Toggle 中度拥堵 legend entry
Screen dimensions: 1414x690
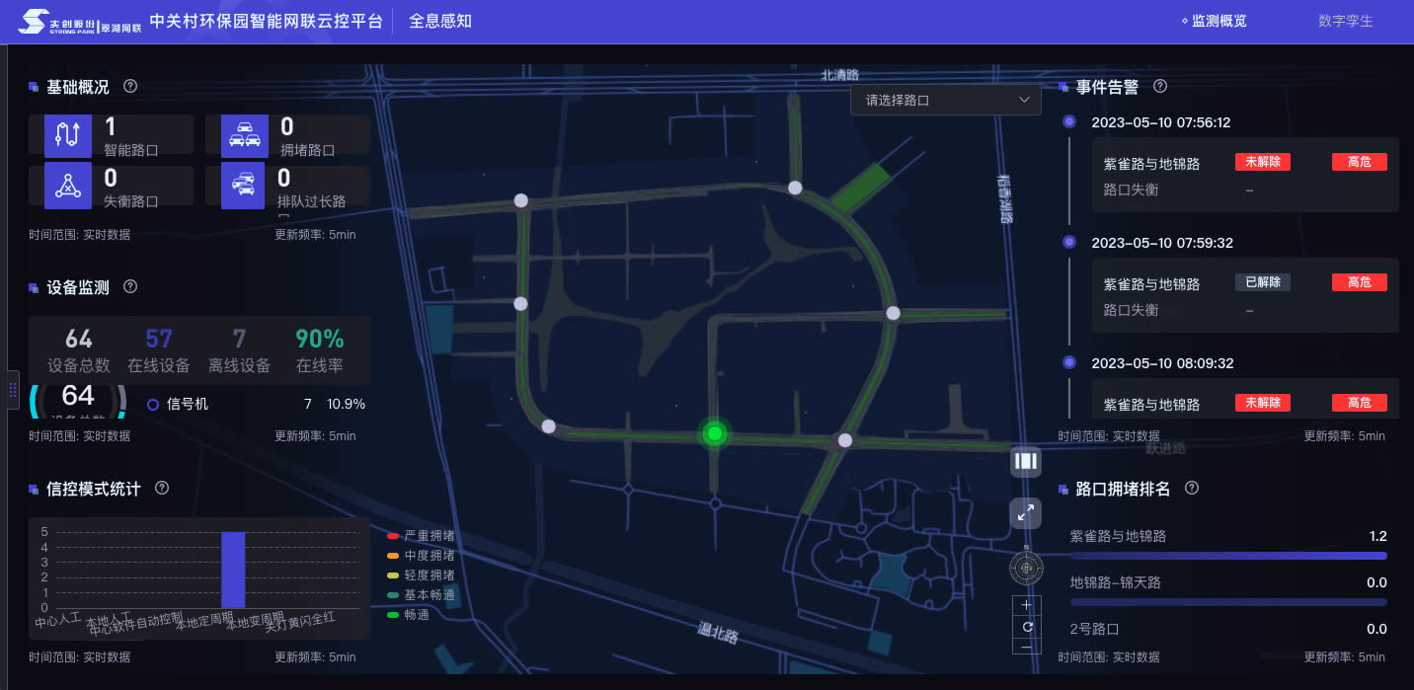pos(421,555)
